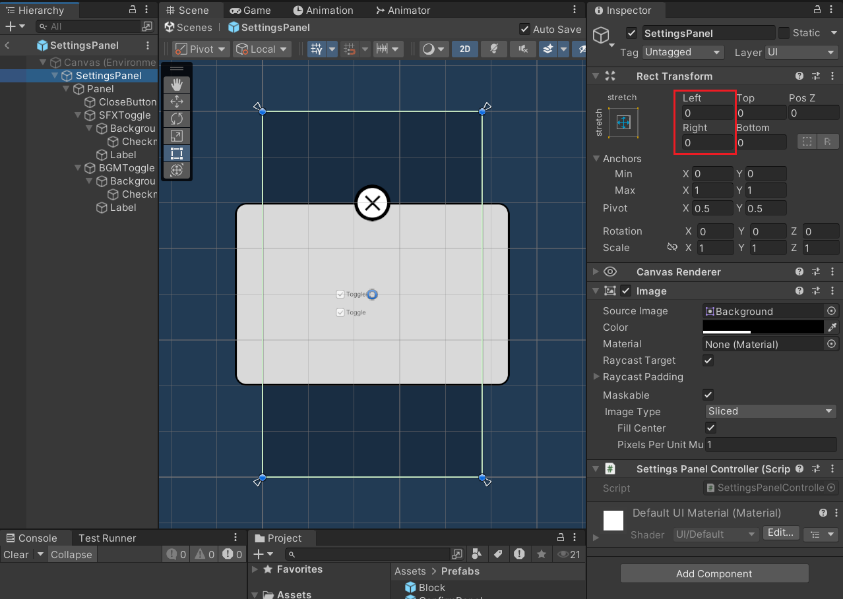Toggle the Auto Save checkbox

(524, 29)
